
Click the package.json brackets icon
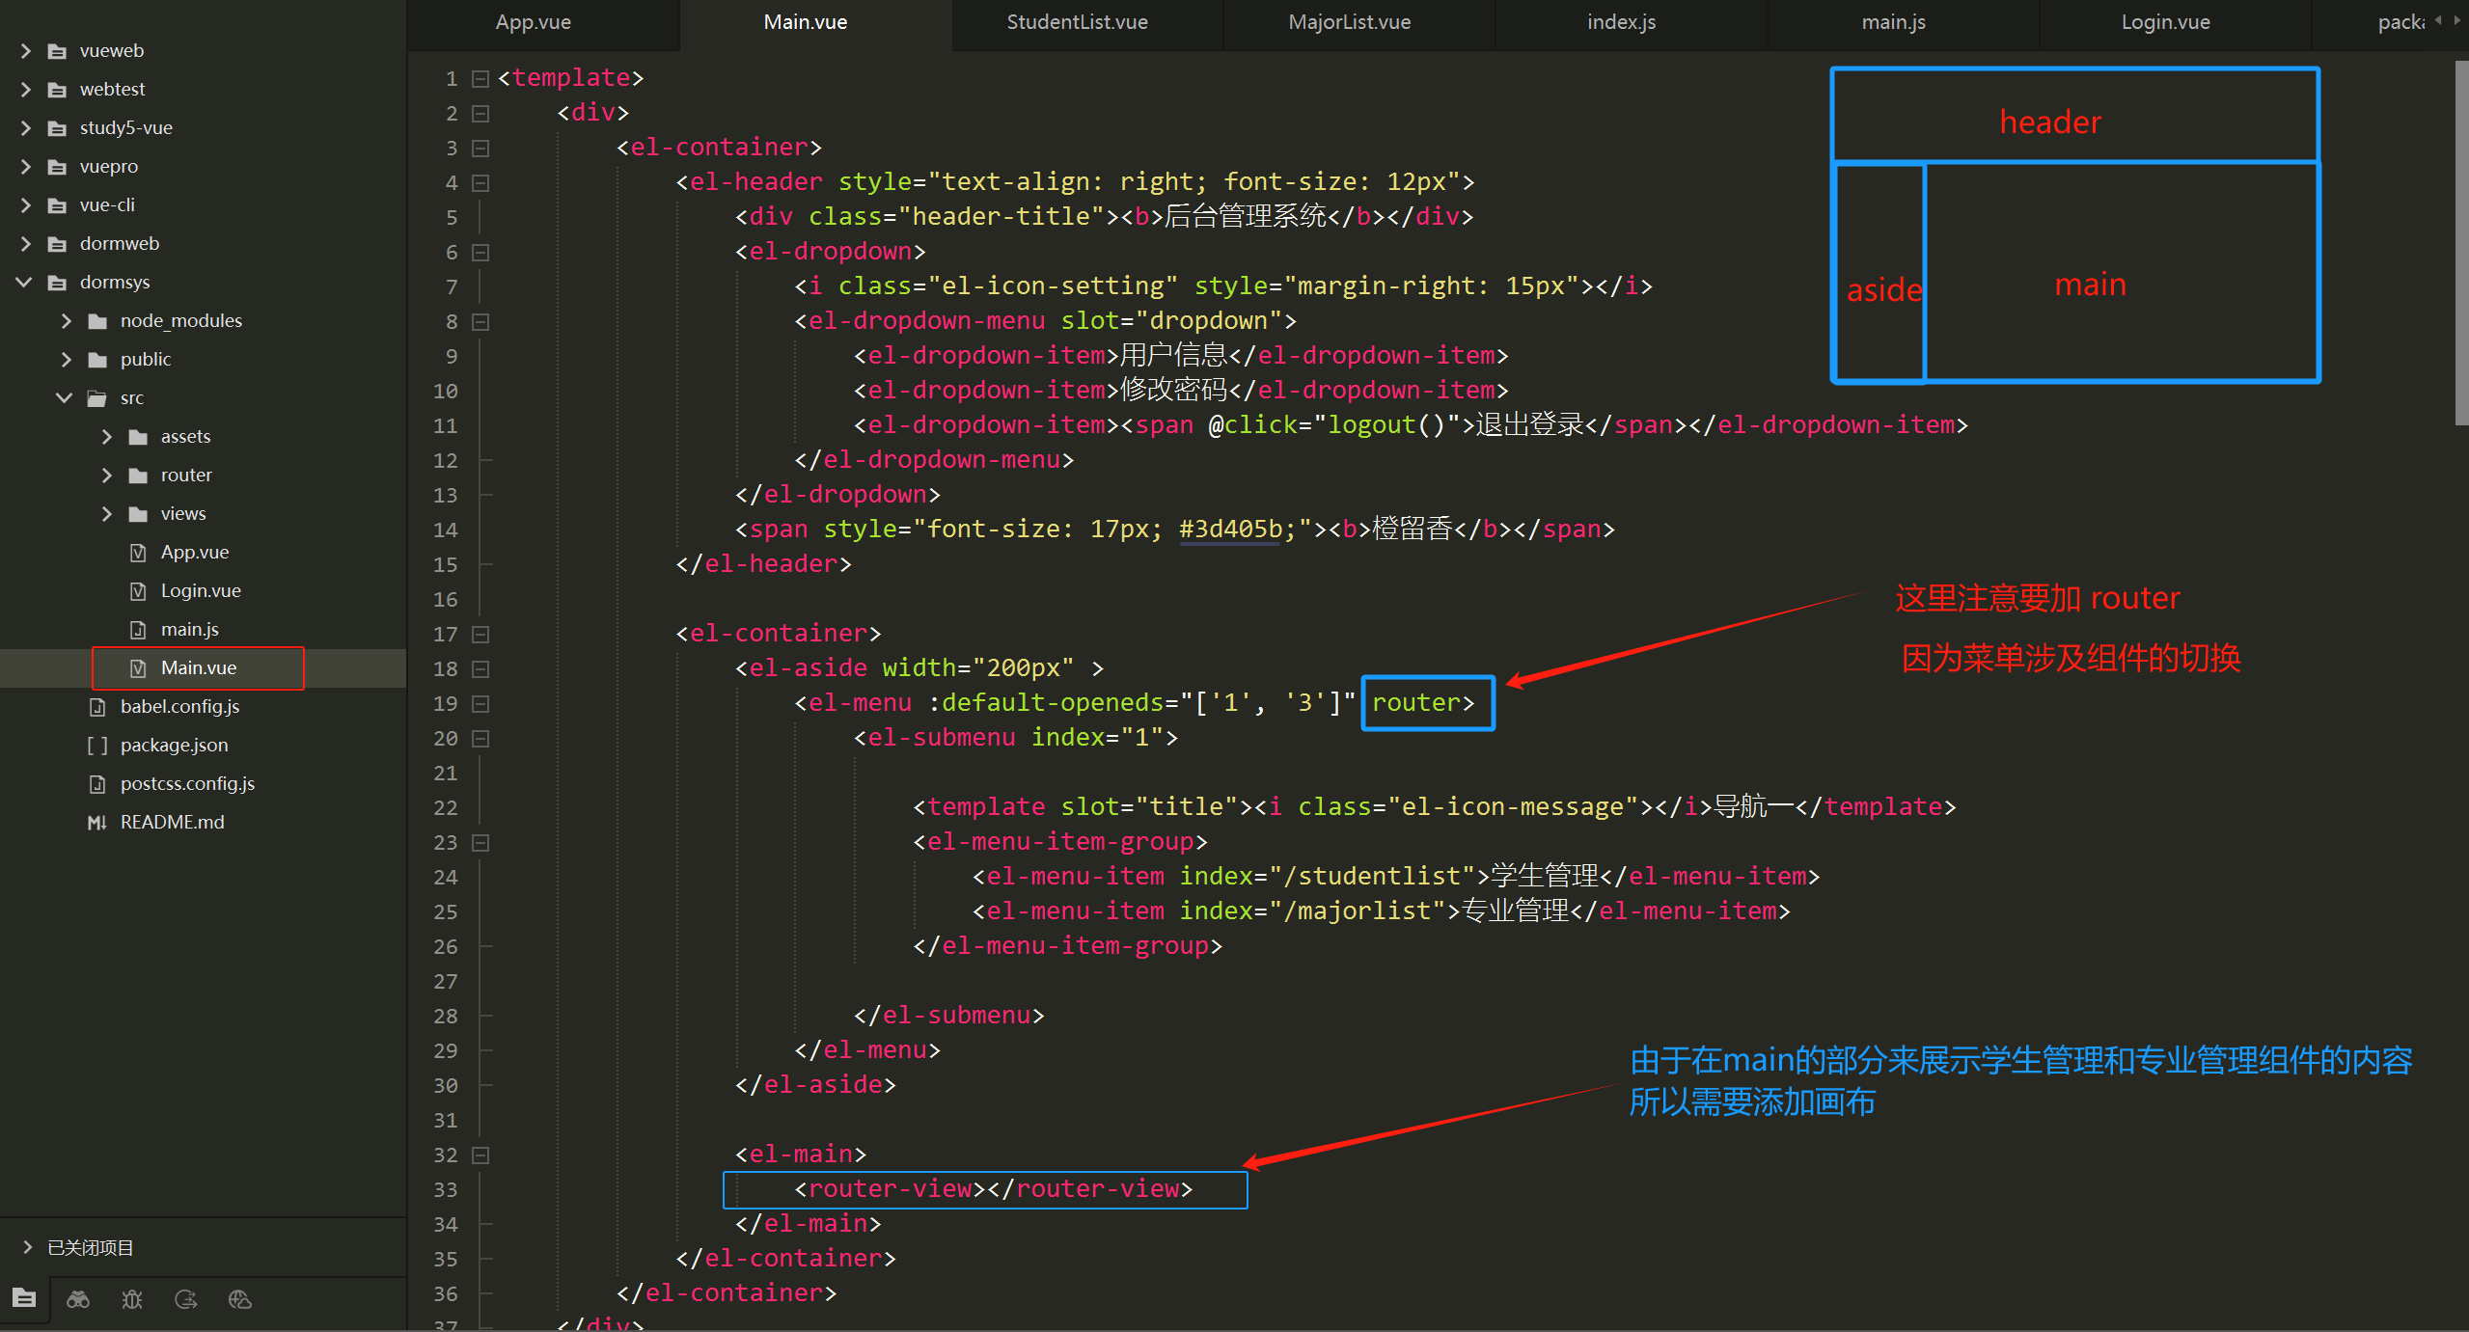pyautogui.click(x=97, y=746)
